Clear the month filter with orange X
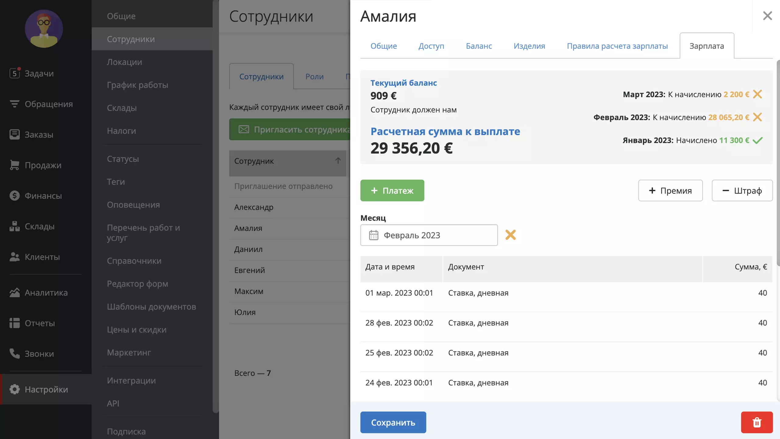Screen dimensions: 780x439 click(x=510, y=235)
